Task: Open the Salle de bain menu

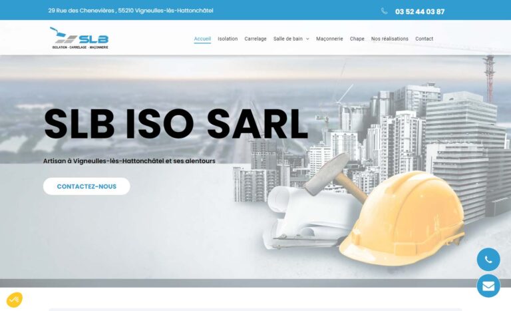Action: pyautogui.click(x=287, y=39)
